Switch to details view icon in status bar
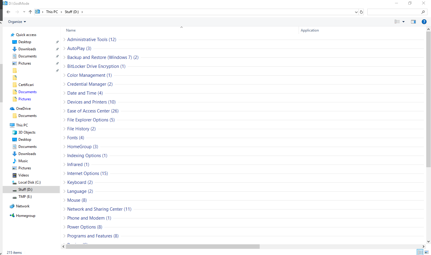431x255 pixels. tap(420, 252)
